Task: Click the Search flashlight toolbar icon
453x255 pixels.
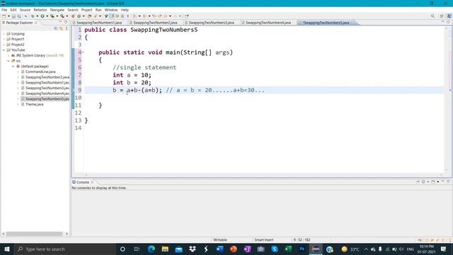Action: pos(96,16)
